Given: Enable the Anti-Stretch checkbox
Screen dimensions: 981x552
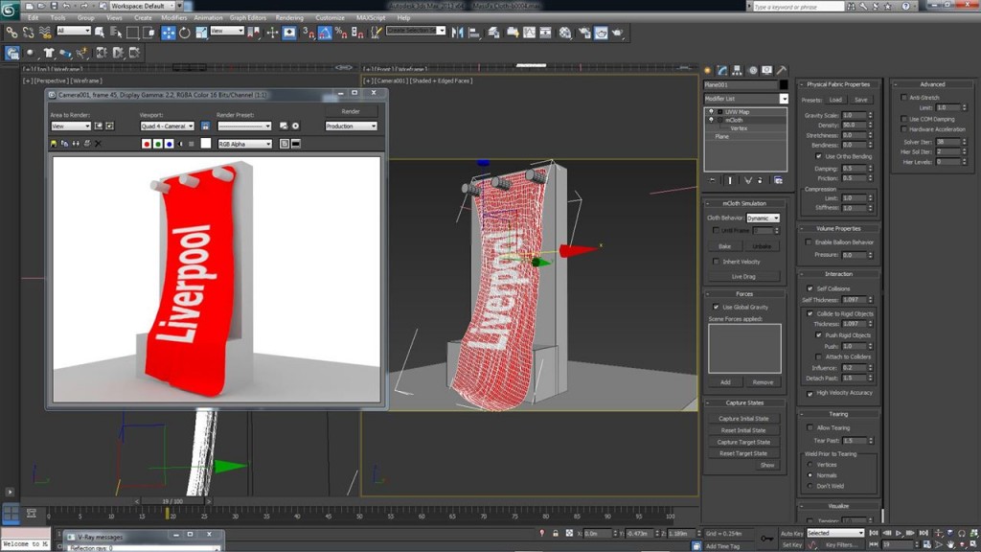Looking at the screenshot, I should tap(904, 98).
